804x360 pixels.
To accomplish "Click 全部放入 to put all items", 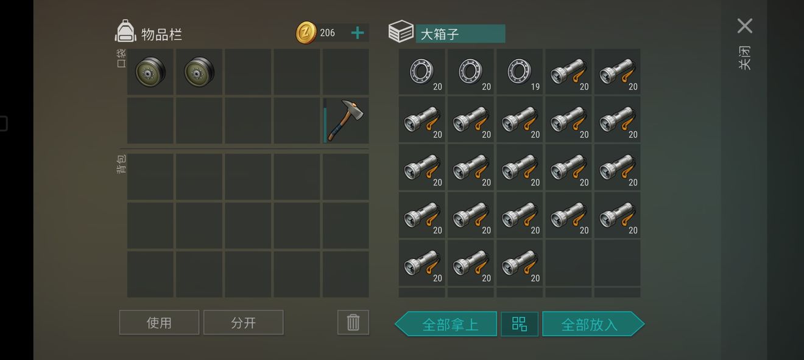I will pyautogui.click(x=593, y=324).
